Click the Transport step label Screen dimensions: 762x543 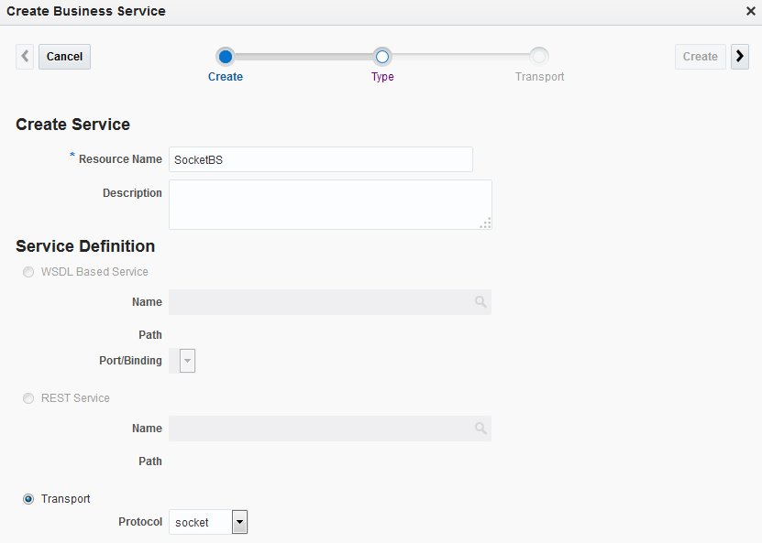pos(540,77)
